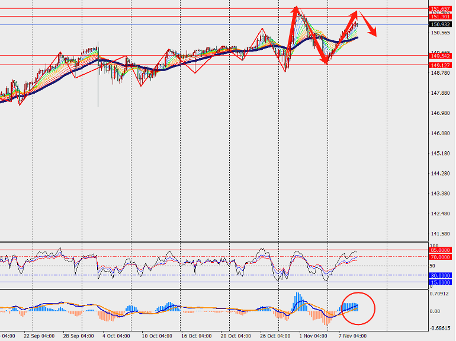The width and height of the screenshot is (456, 341).
Task: Click the 7 Nov 04:00 time label
Action: (x=352, y=336)
